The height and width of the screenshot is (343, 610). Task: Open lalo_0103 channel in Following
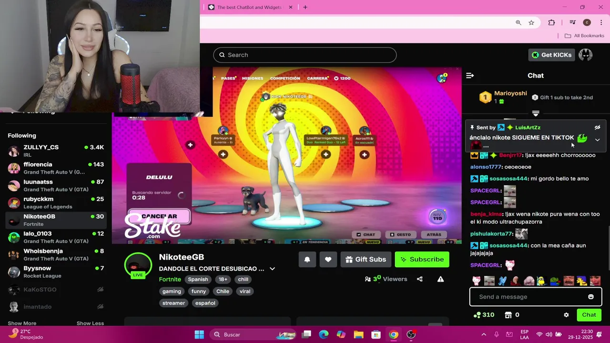56,237
